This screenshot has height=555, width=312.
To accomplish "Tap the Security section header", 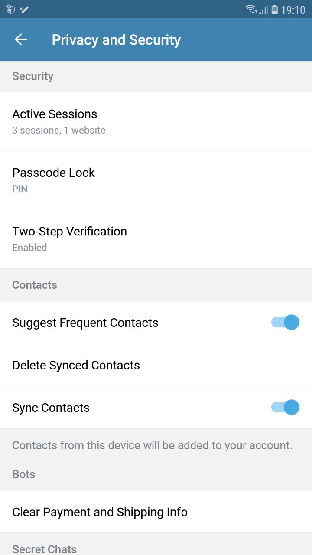I will coord(33,76).
